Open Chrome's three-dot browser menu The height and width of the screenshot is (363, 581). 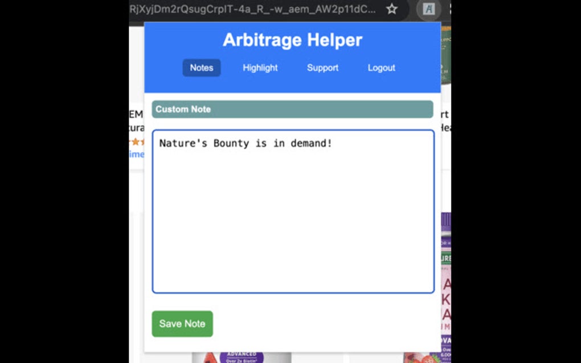coord(451,9)
